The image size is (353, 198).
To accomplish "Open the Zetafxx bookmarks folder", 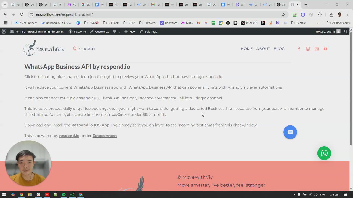I will pyautogui.click(x=298, y=23).
